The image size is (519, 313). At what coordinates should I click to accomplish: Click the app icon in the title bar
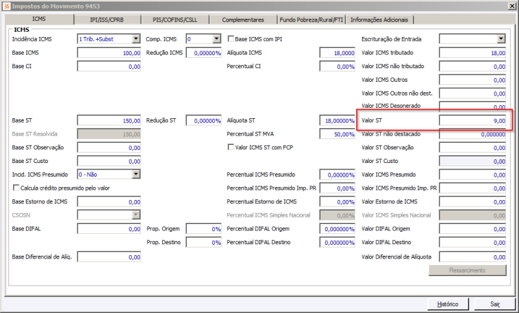pos(6,6)
